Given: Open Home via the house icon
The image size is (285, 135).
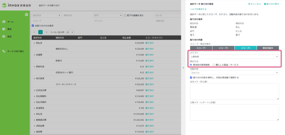Looking at the screenshot, I should [4, 22].
